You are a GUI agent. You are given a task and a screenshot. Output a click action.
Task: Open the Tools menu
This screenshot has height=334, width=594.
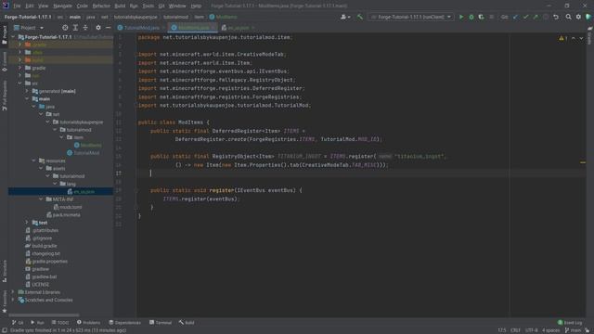coord(148,6)
